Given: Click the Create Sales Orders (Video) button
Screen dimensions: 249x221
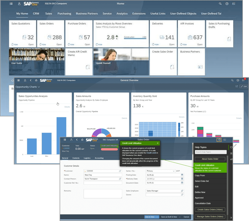Looking at the screenshot, I should tap(210, 209).
